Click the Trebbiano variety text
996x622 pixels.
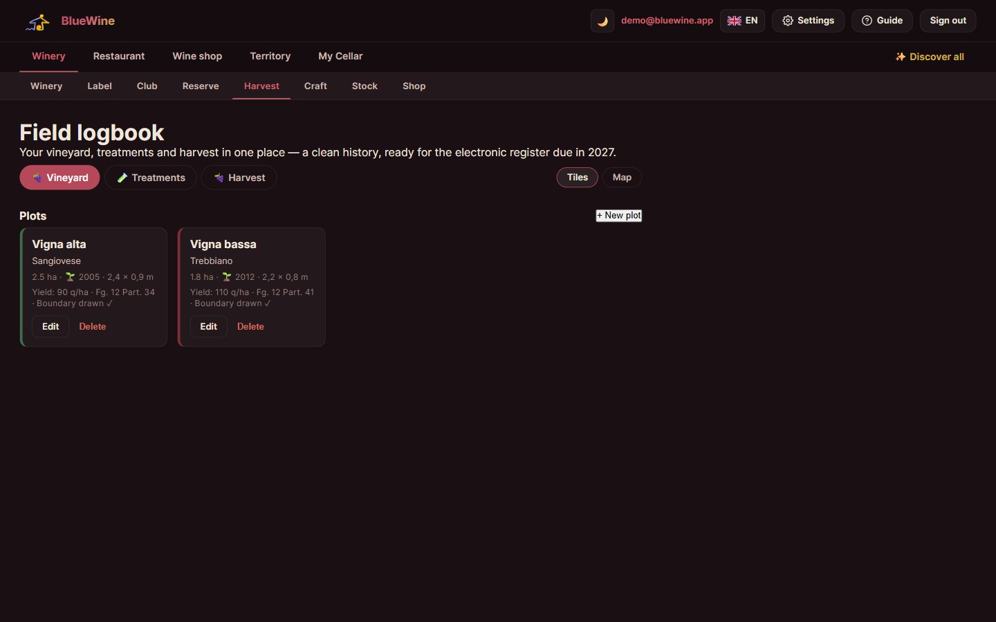[211, 261]
